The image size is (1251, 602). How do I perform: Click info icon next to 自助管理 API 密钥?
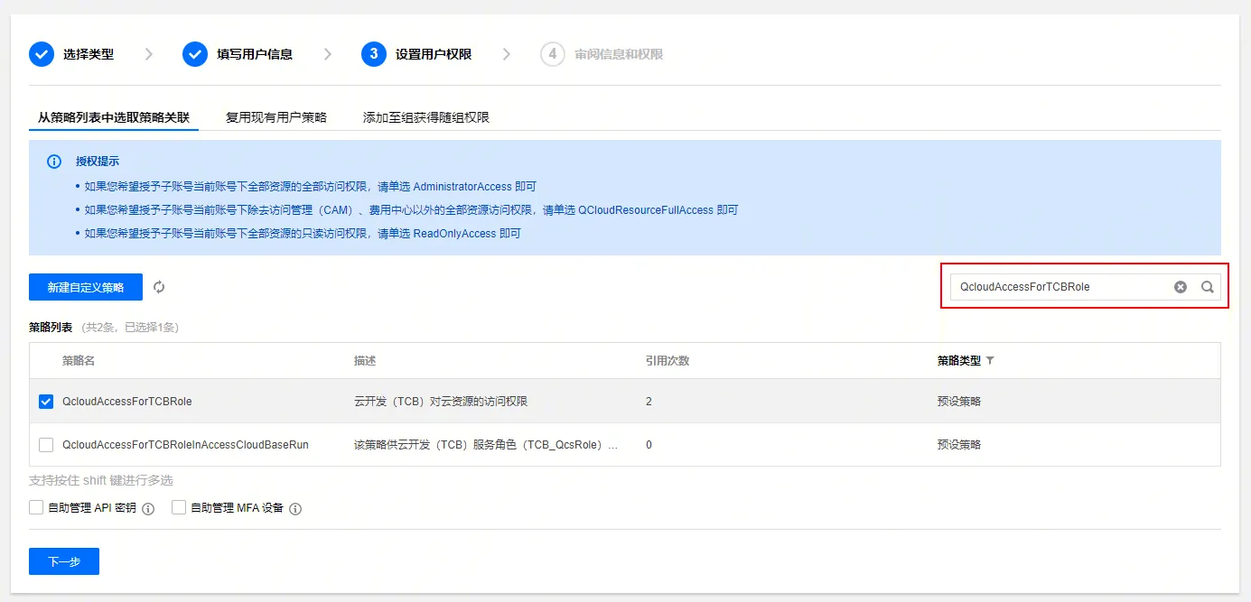coord(148,508)
